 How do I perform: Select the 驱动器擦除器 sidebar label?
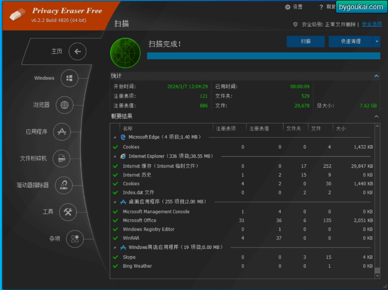32,185
